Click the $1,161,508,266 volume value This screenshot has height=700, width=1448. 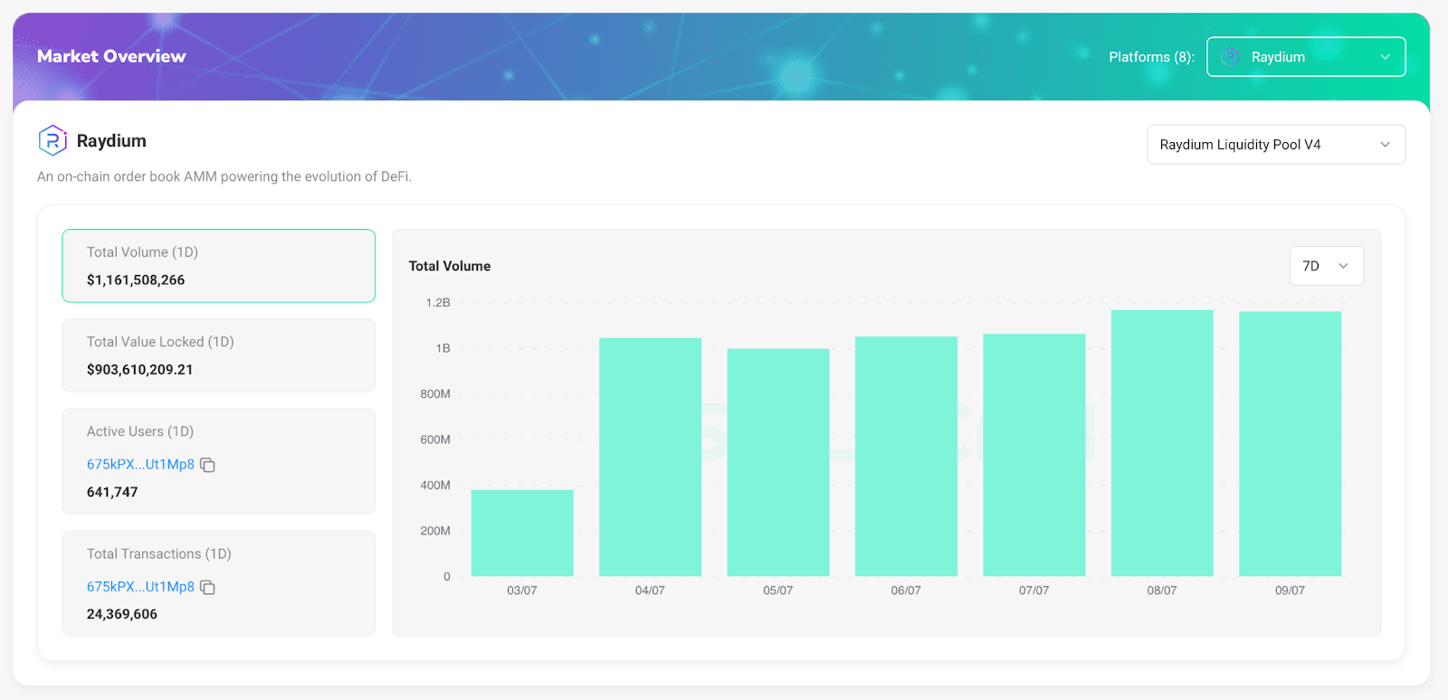click(136, 280)
